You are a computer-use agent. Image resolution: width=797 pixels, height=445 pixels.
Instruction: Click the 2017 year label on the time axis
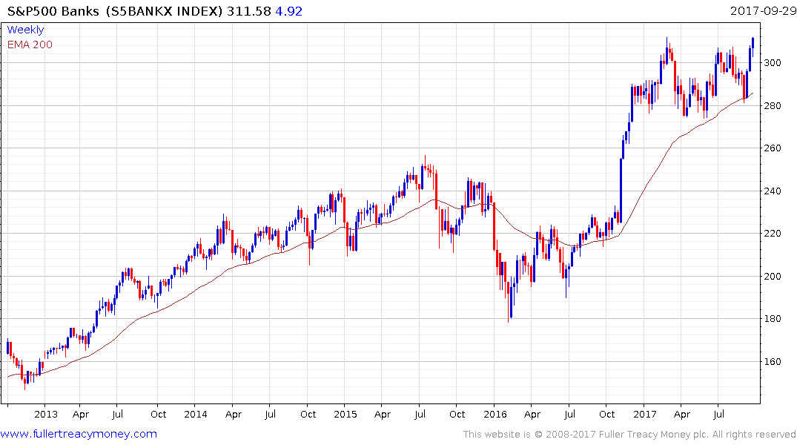pos(645,414)
